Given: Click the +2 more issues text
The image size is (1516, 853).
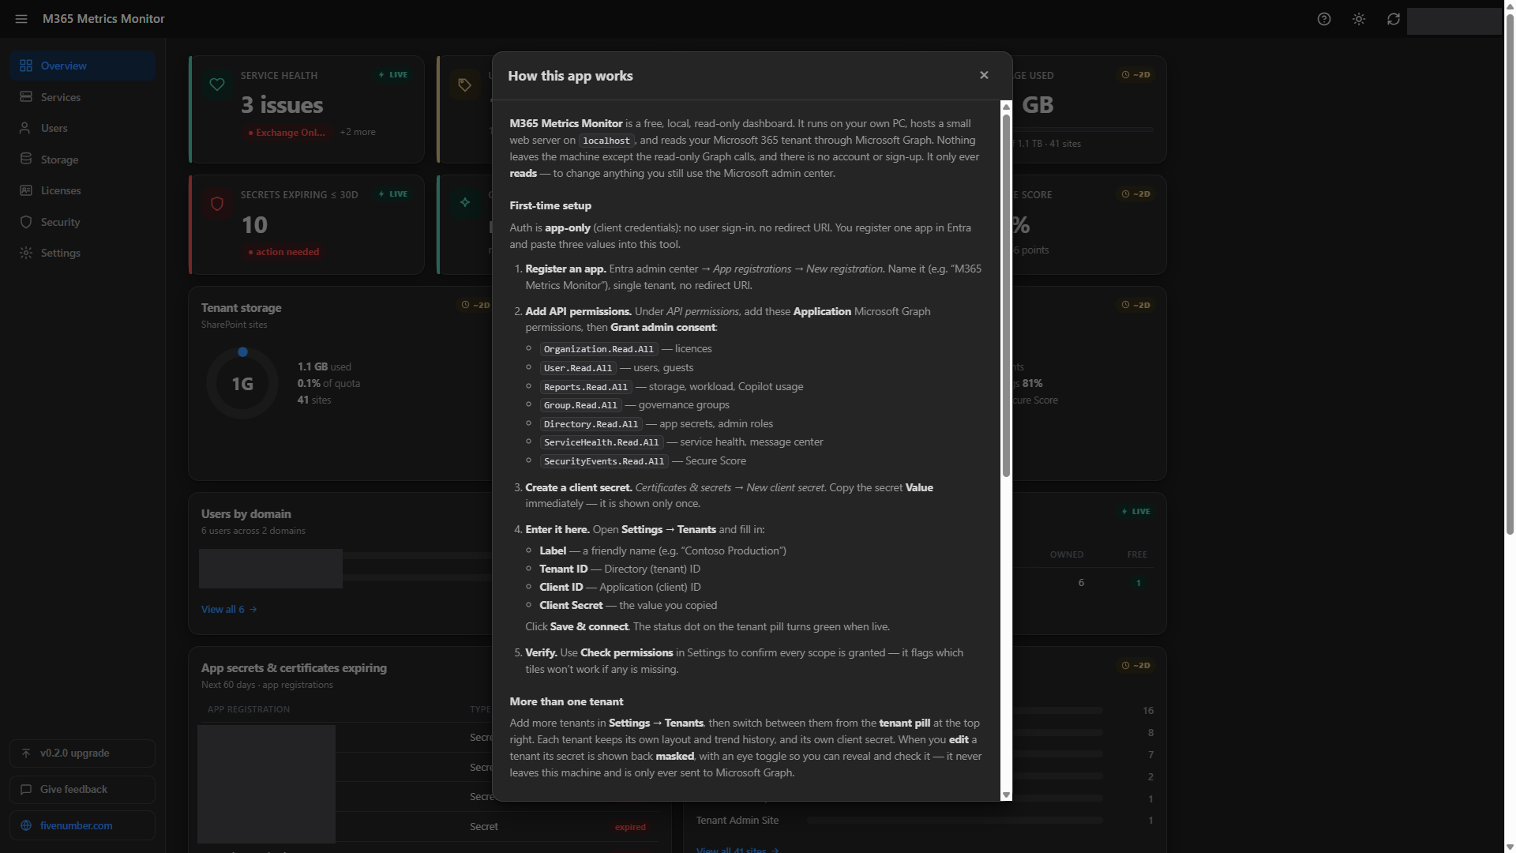Looking at the screenshot, I should 358,132.
